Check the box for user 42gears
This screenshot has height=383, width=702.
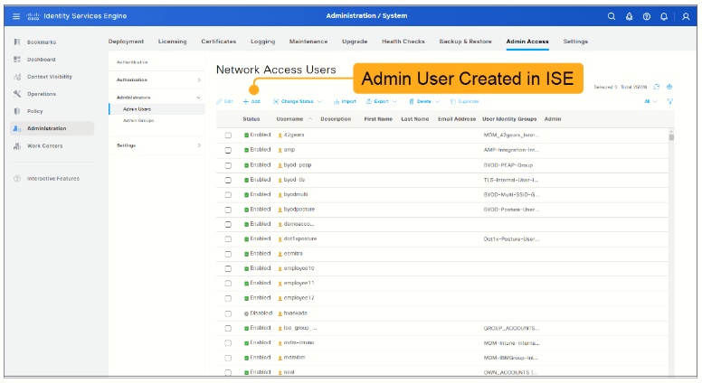(x=228, y=135)
